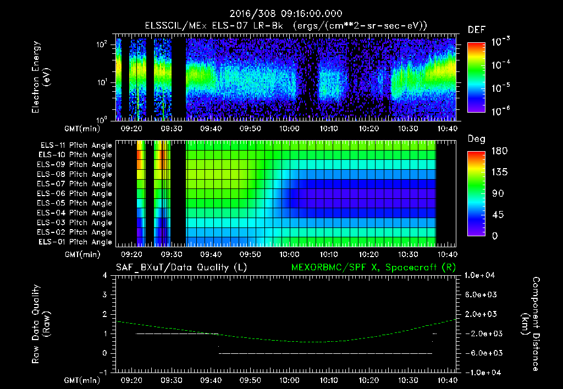Image resolution: width=563 pixels, height=389 pixels.
Task: Click the spectrogram top panel plot area
Action: point(286,77)
